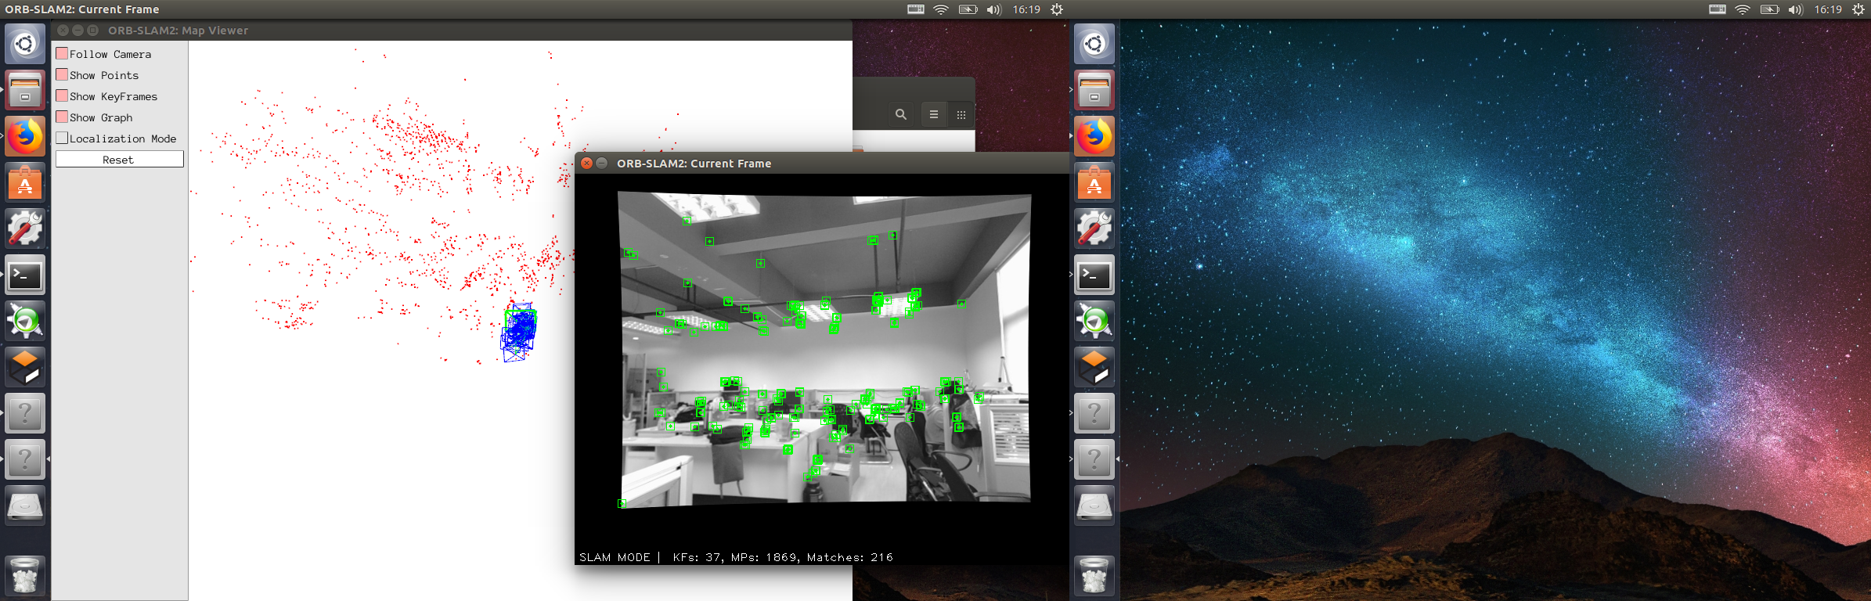Open disk drive icon in launcher beside starry wallpaper
This screenshot has height=601, width=1871.
tap(1094, 506)
